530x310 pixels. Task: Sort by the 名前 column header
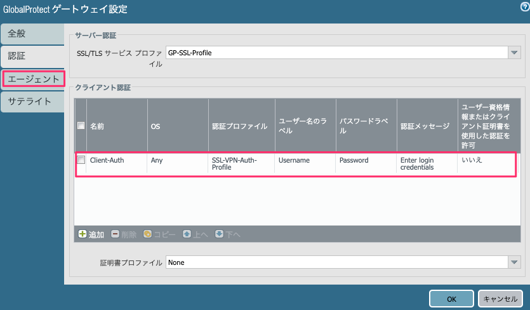117,126
